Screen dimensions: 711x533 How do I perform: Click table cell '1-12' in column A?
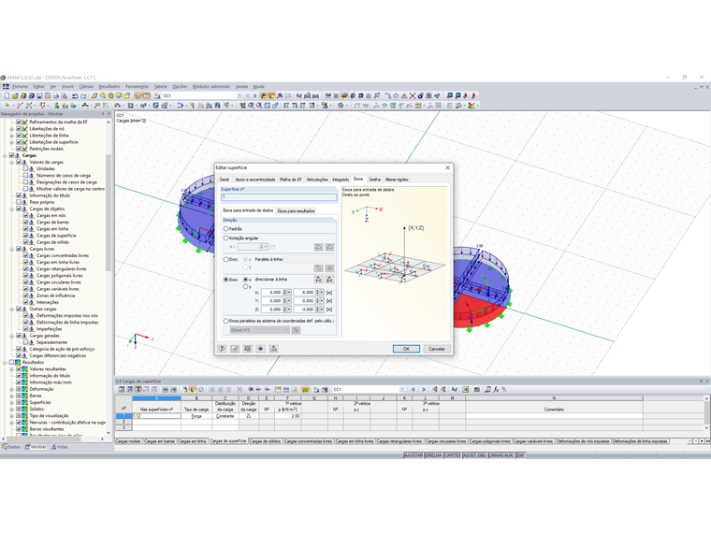[x=156, y=415]
